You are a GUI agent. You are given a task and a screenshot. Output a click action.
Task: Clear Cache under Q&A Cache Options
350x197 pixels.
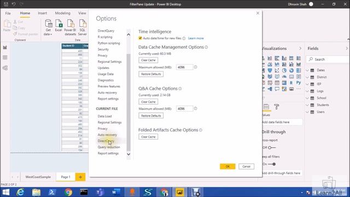click(x=148, y=102)
